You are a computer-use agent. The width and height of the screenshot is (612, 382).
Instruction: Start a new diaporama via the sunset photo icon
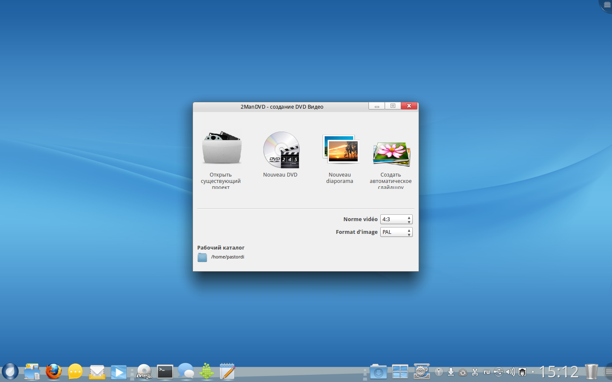point(340,149)
